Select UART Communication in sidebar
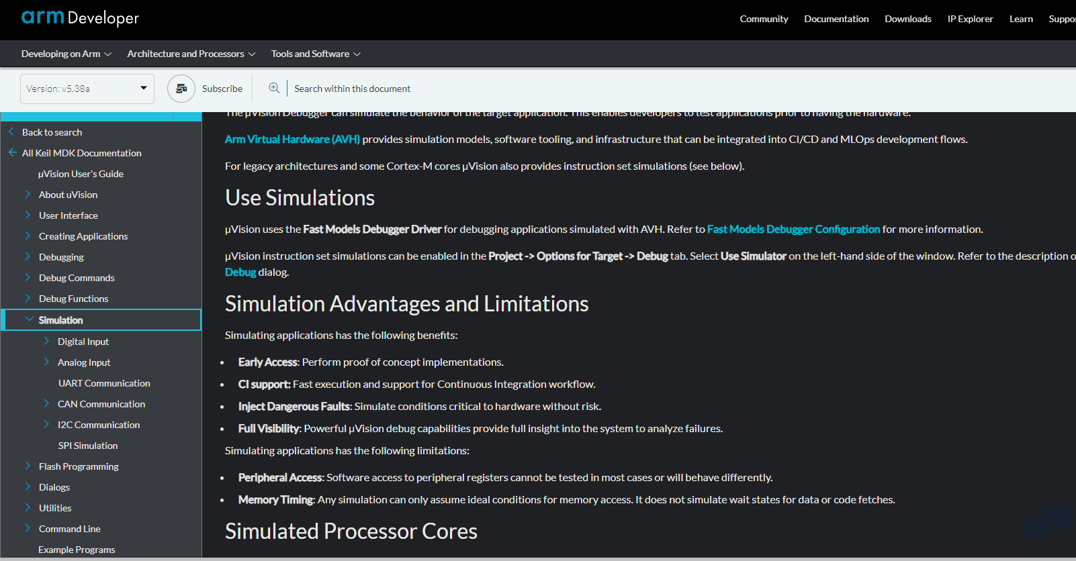Viewport: 1076px width, 561px height. pyautogui.click(x=104, y=383)
